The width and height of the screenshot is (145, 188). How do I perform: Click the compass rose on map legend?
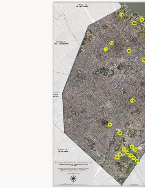click(73, 179)
